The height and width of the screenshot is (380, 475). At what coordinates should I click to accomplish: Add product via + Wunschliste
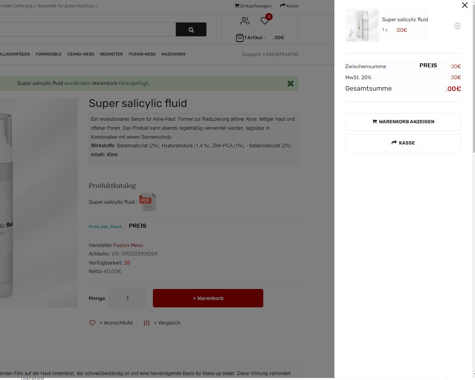111,323
